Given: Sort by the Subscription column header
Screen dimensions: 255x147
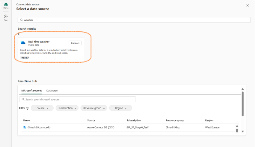Looking at the screenshot, I should tap(134, 120).
